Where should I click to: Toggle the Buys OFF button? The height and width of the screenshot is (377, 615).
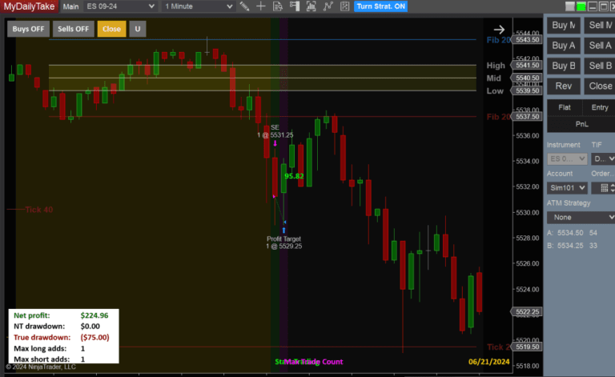point(28,29)
